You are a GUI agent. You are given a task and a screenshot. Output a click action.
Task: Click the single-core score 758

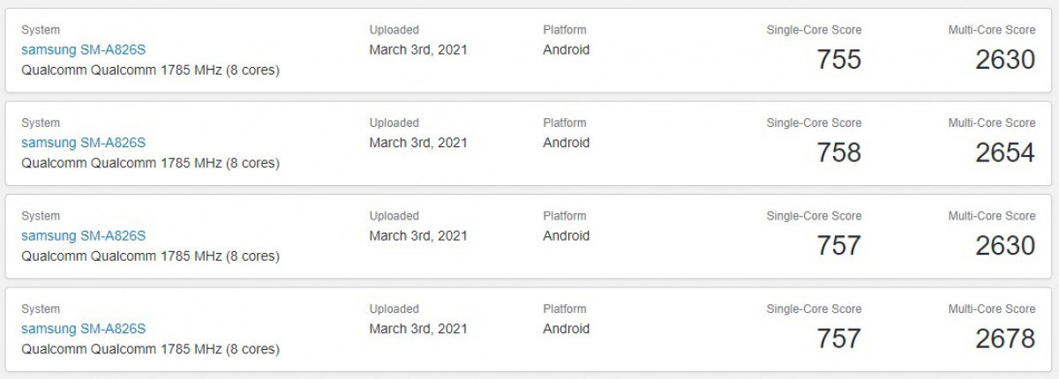click(838, 152)
